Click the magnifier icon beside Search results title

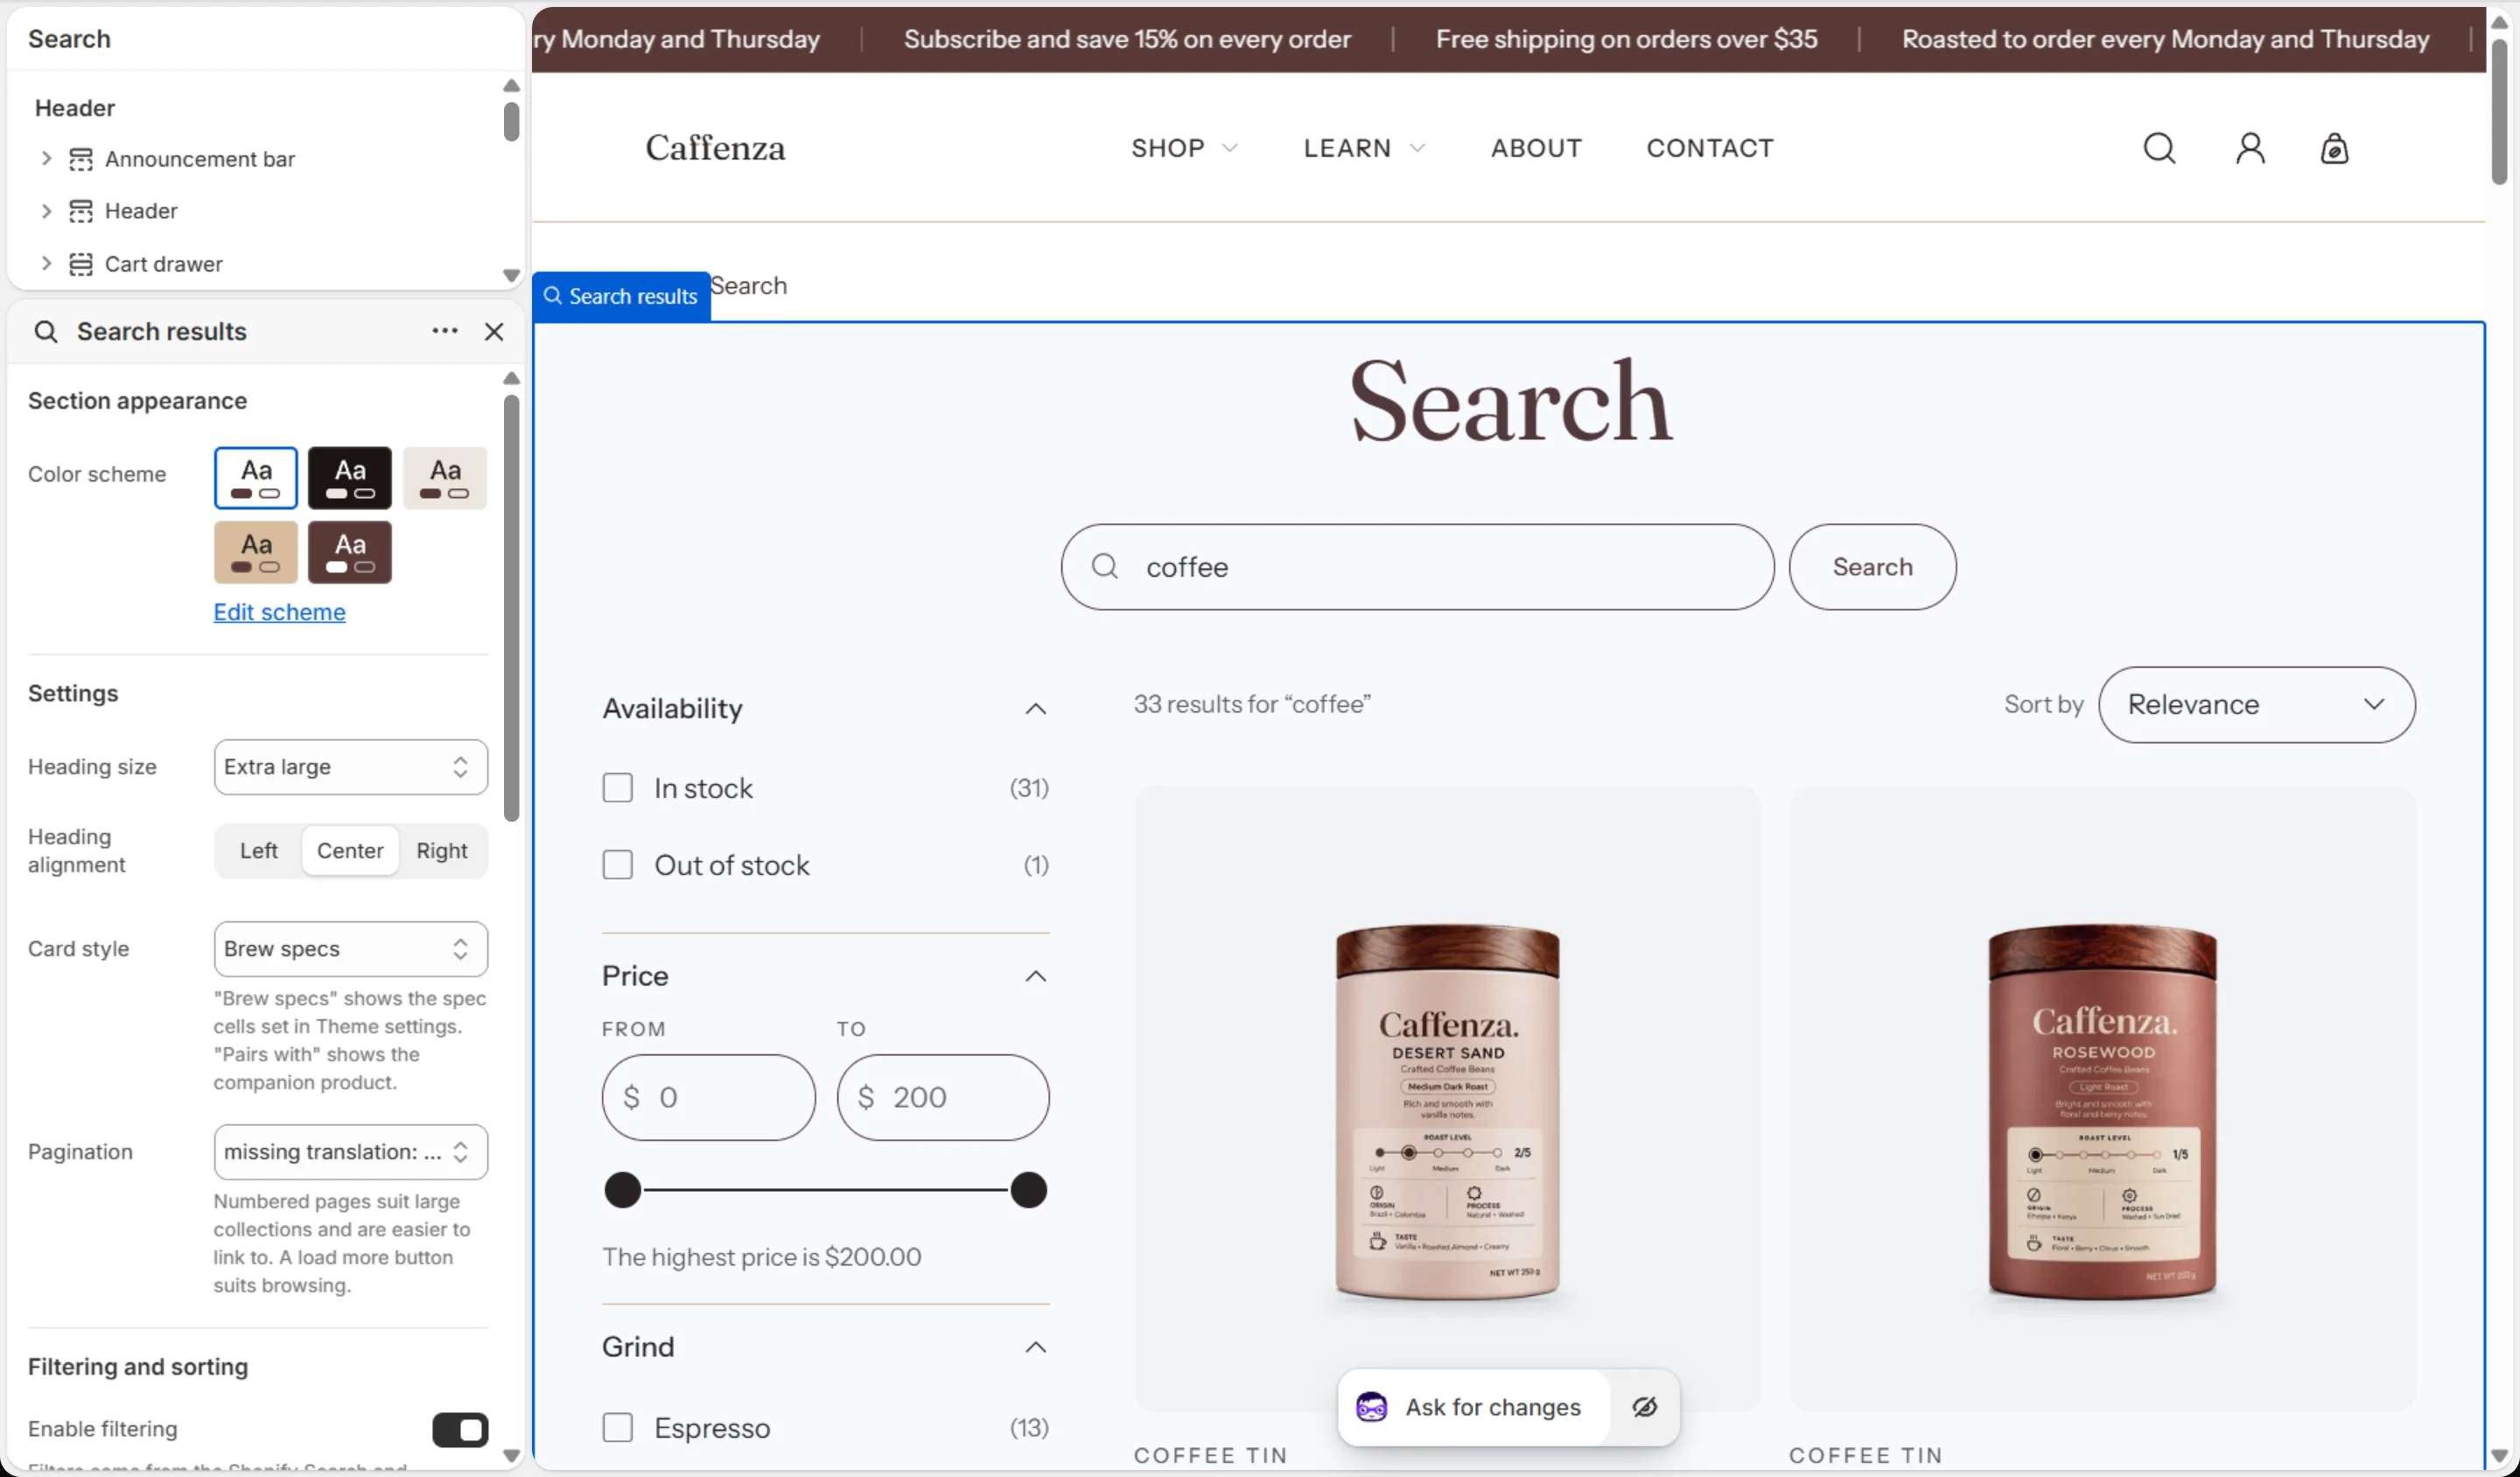tap(46, 332)
